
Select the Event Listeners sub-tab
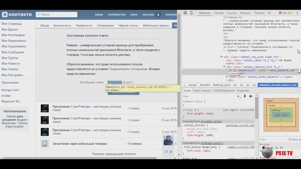202,91
